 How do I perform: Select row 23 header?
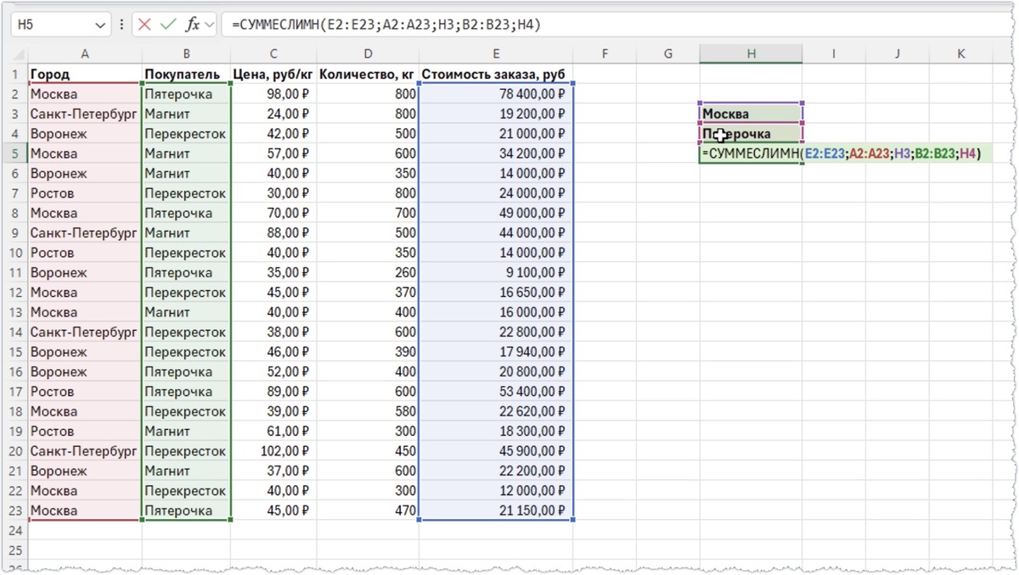tap(14, 511)
